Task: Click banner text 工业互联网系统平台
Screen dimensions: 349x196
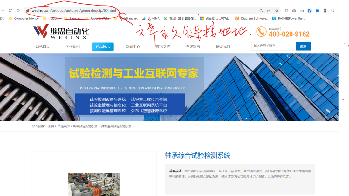Action: click(x=149, y=105)
